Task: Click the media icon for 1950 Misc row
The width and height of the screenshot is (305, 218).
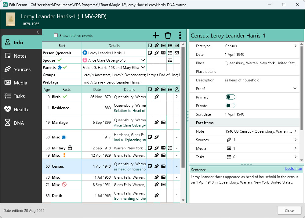Action: coord(163,177)
